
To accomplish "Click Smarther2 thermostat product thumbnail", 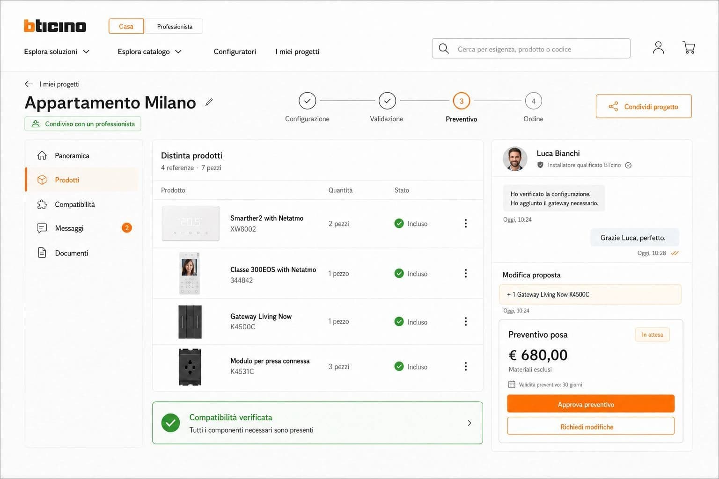I will coord(191,223).
